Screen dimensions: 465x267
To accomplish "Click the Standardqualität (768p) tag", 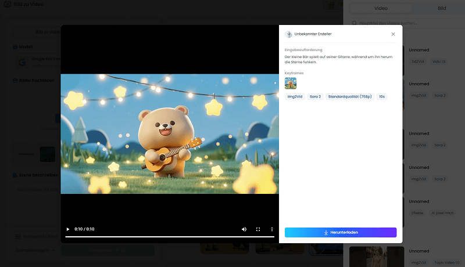I will 349,96.
